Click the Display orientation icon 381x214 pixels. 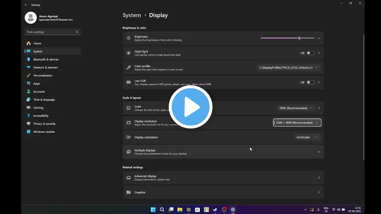[x=129, y=137]
